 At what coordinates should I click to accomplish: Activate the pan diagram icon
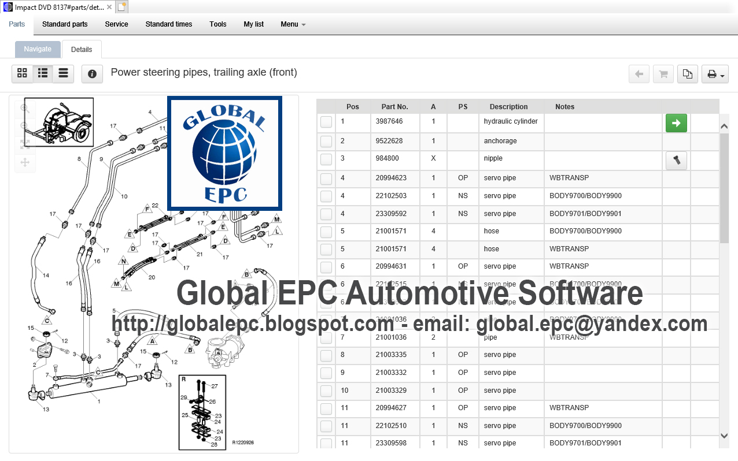click(25, 163)
